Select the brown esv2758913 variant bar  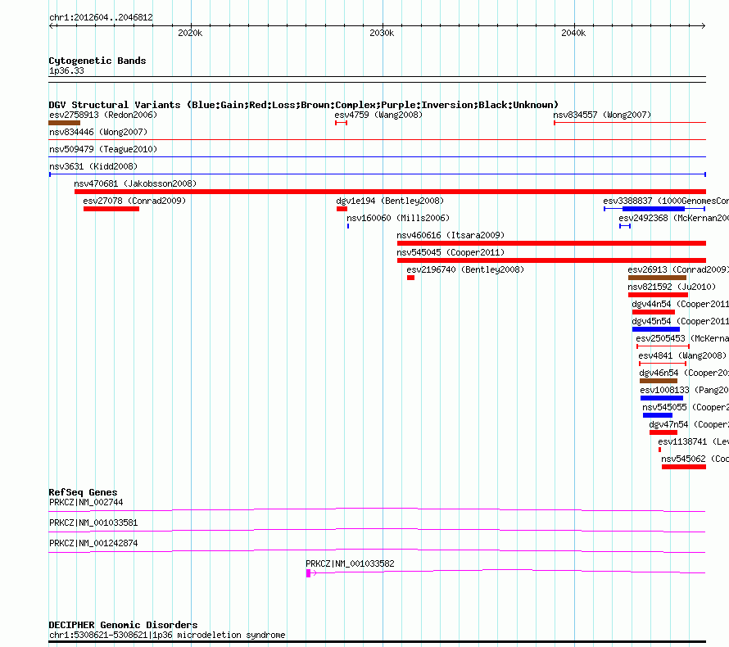pos(64,123)
